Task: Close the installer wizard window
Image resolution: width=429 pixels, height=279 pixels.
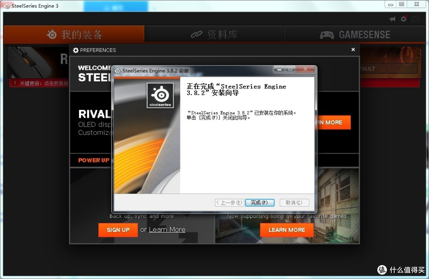Action: click(x=305, y=69)
